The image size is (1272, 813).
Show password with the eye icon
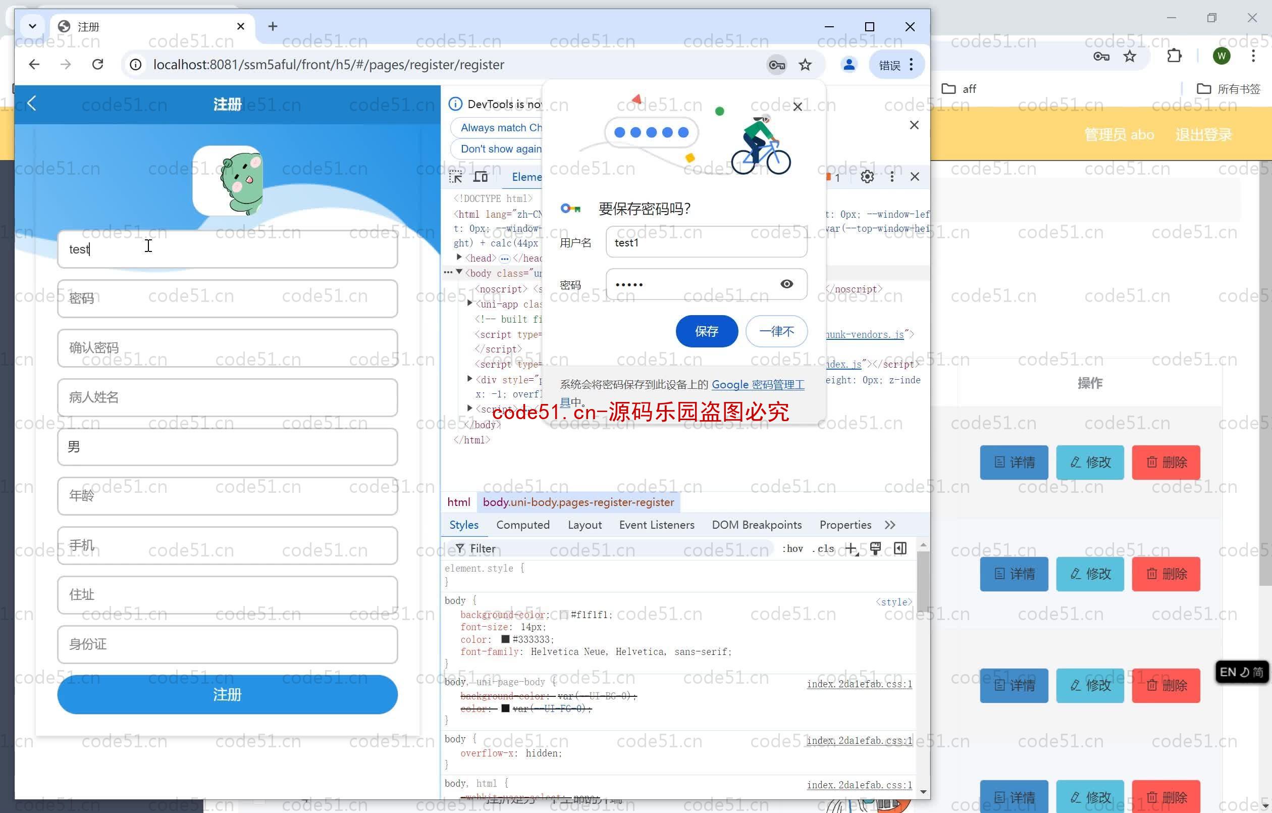pyautogui.click(x=786, y=284)
